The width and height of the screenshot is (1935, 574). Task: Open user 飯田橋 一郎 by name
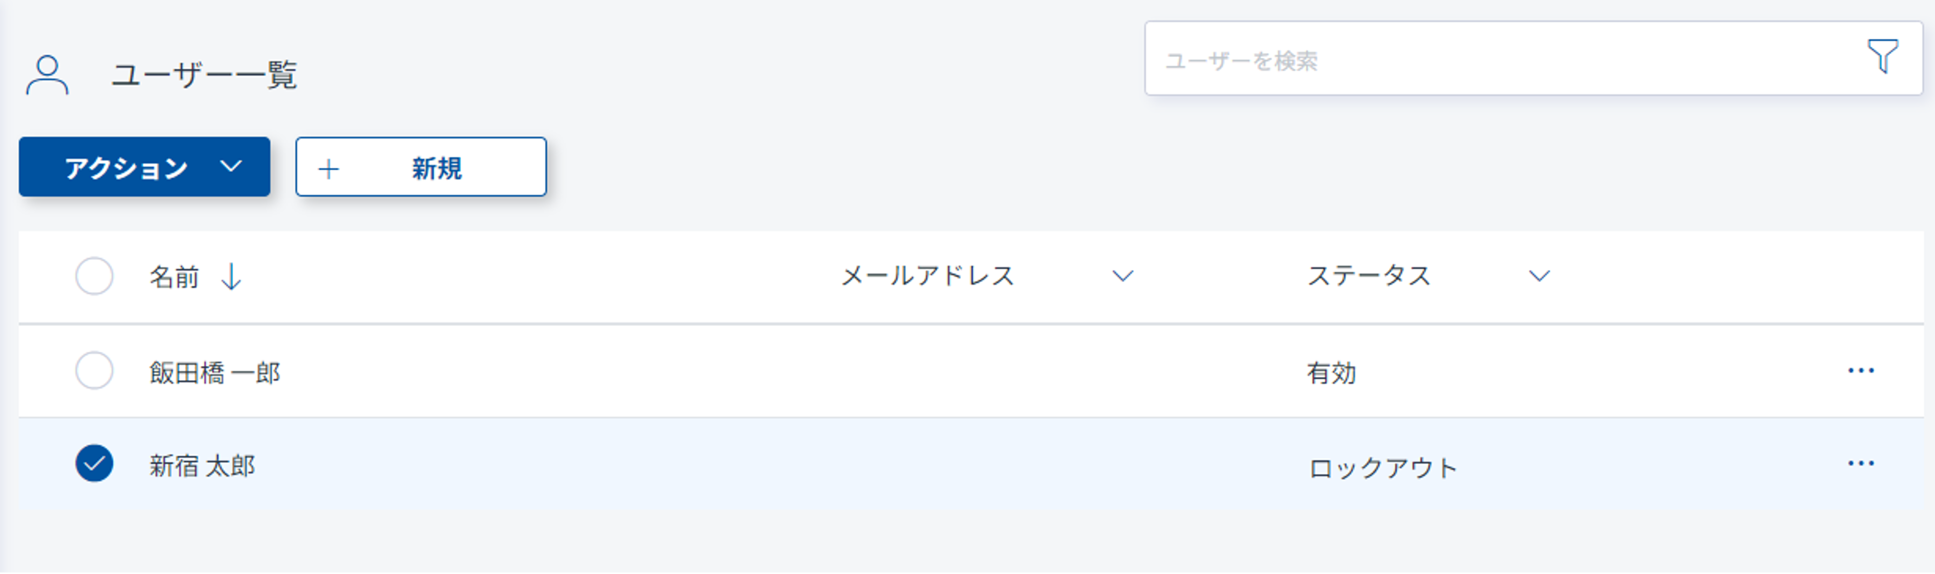[215, 373]
